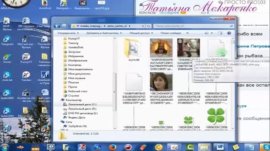Open the red Z app in taskbar

82,147
